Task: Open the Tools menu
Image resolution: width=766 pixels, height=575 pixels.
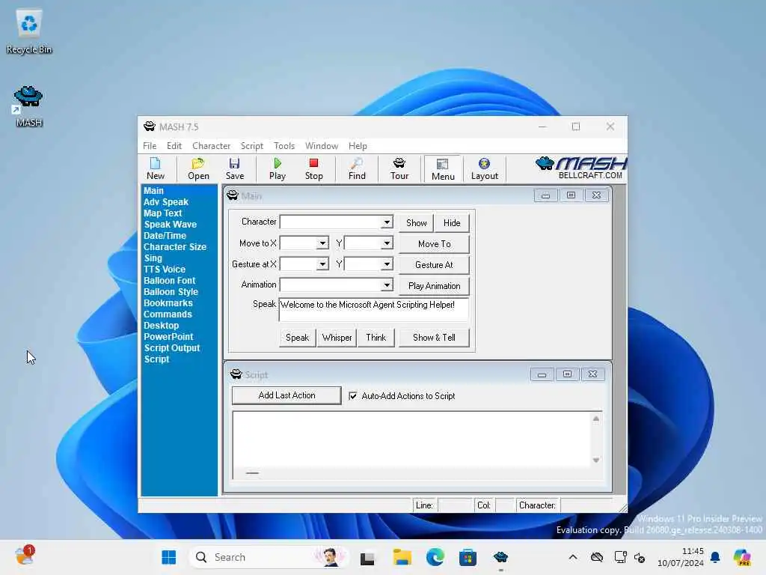Action: pos(284,146)
